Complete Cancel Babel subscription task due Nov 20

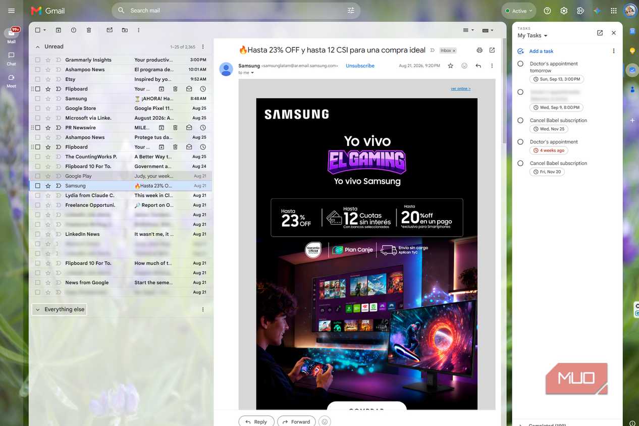(x=520, y=164)
